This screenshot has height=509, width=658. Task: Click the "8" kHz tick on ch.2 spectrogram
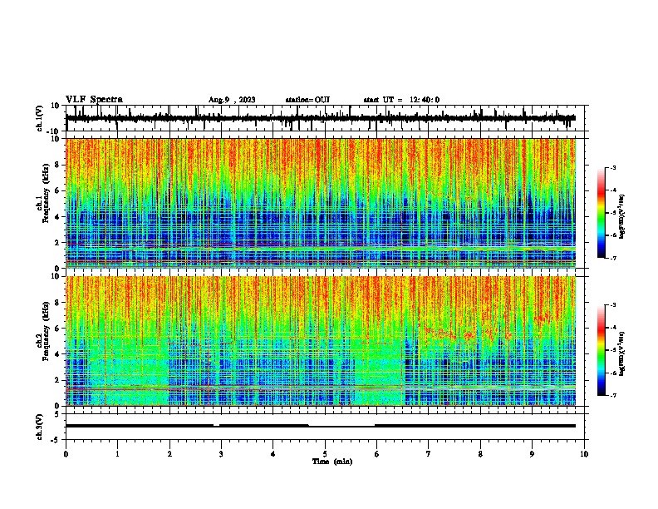pos(58,303)
